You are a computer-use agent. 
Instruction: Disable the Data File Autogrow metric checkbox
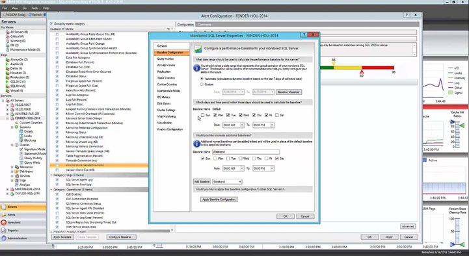tap(57, 58)
